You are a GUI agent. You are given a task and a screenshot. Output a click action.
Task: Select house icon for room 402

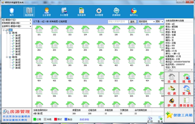pos(116,60)
